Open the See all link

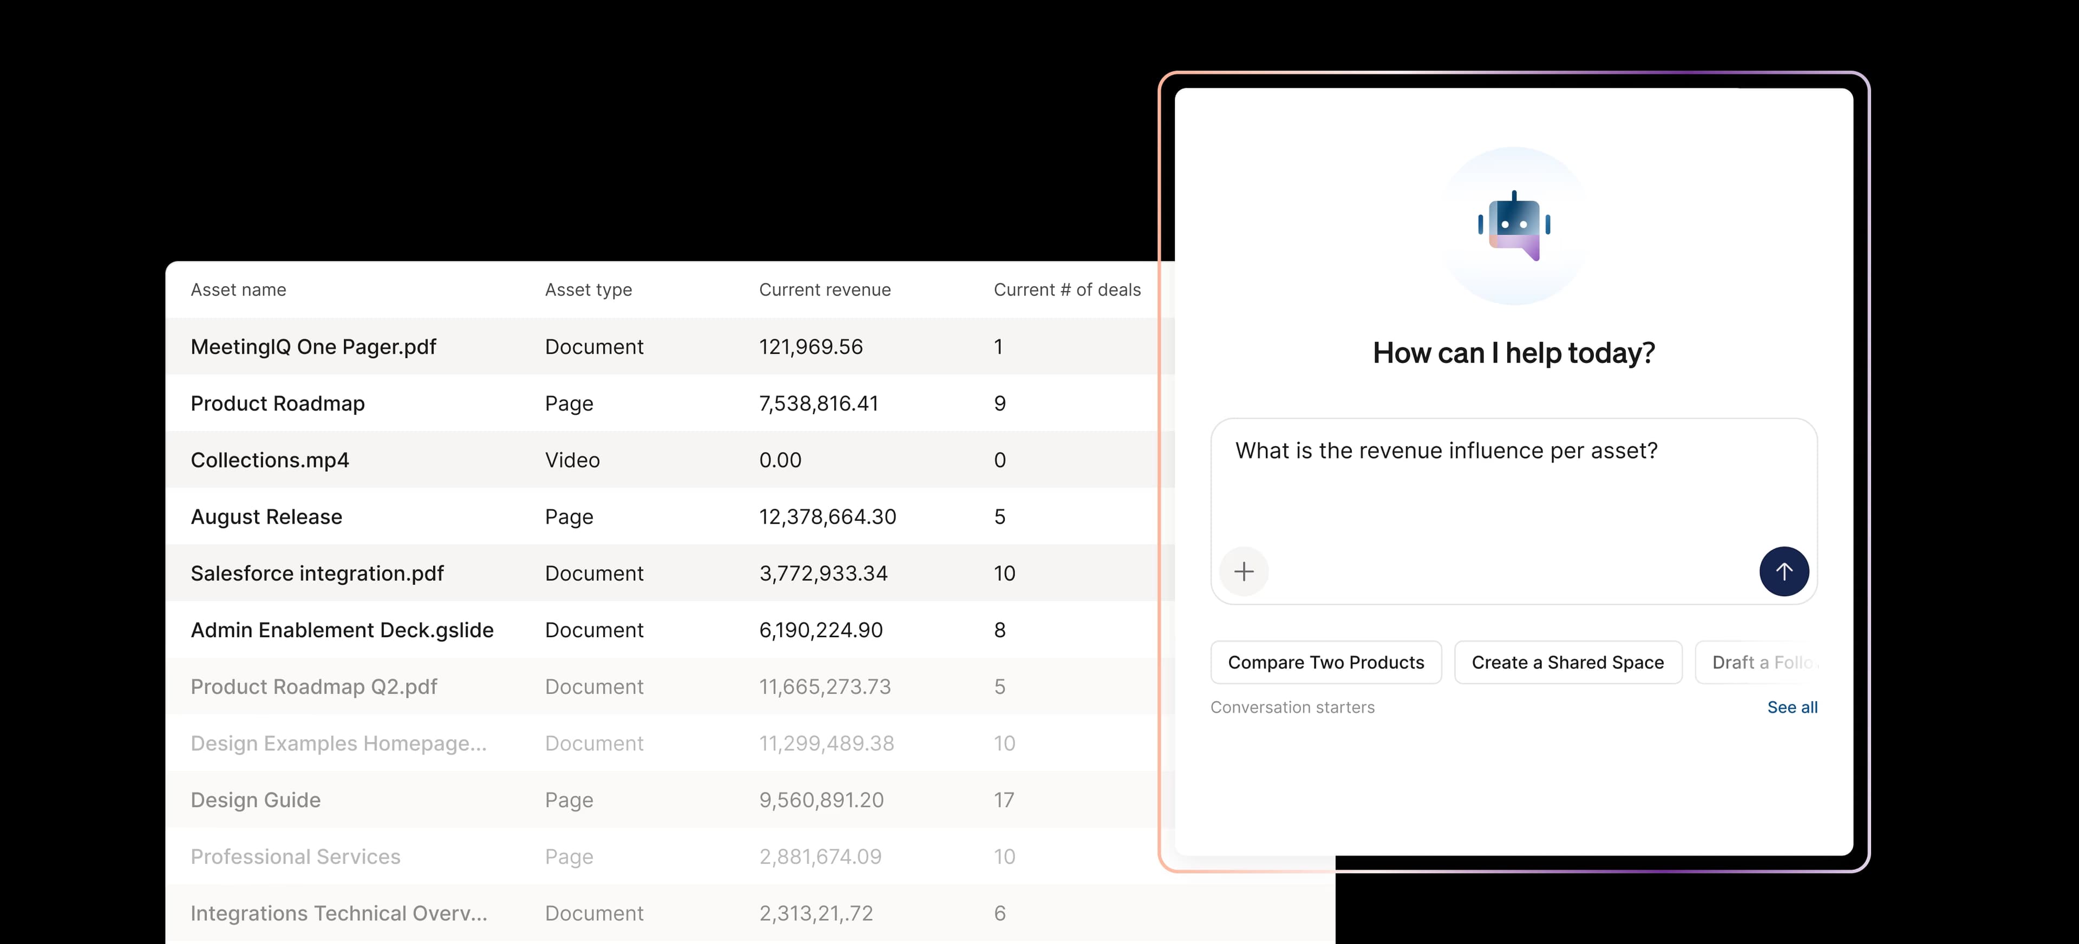point(1792,707)
